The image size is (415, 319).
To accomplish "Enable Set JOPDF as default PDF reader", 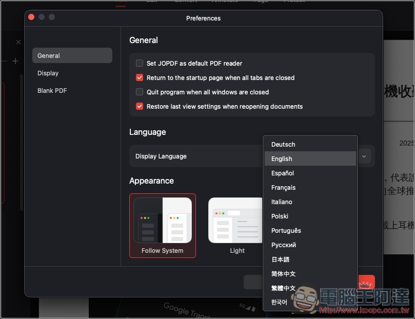I will pos(139,63).
